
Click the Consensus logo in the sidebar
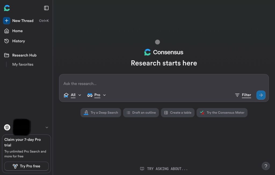point(7,8)
